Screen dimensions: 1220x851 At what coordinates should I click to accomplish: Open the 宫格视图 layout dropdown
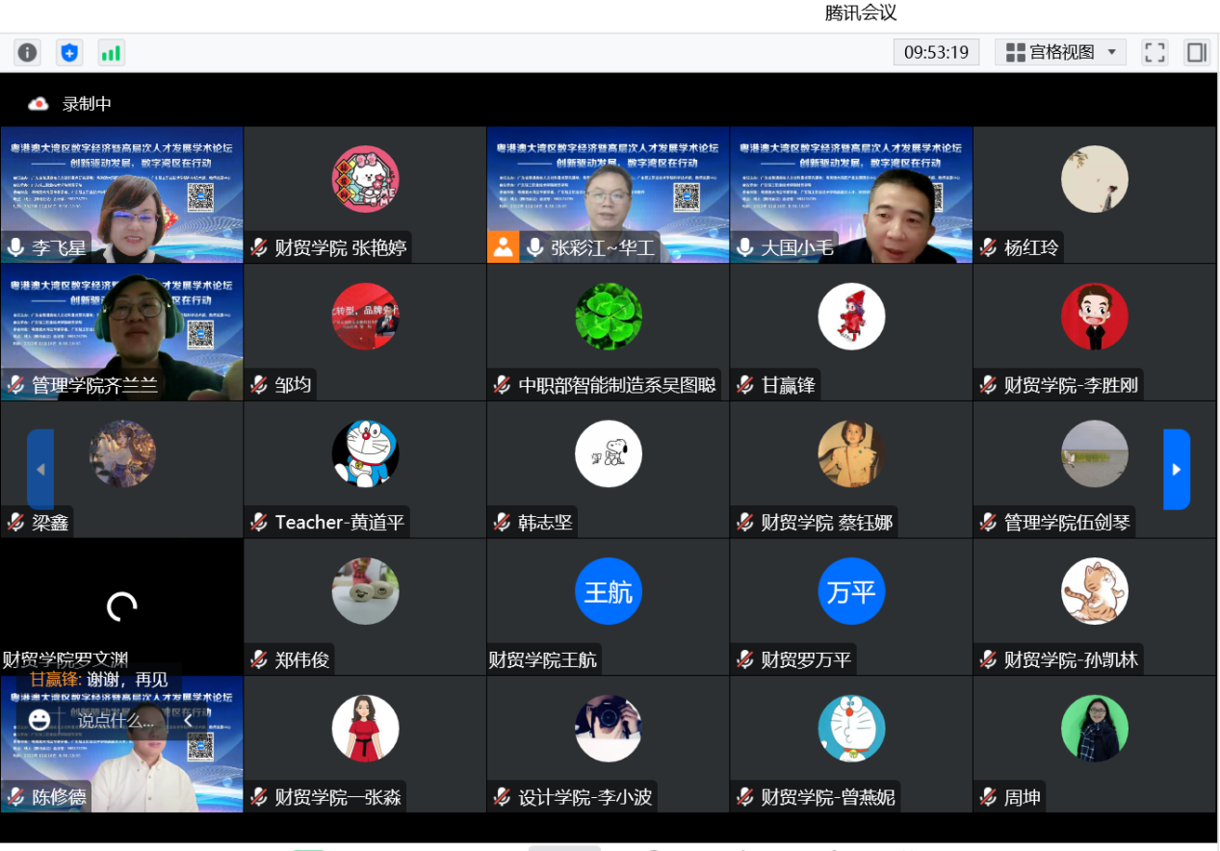click(1059, 52)
